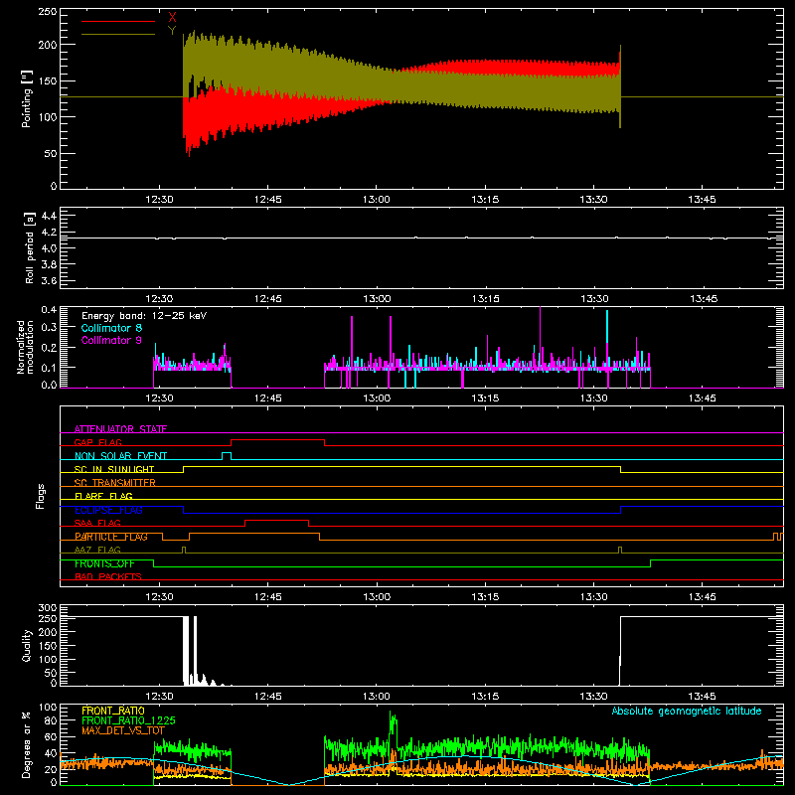Screen dimensions: 795x795
Task: Click 13:30 tick under Quality plot
Action: pos(593,697)
